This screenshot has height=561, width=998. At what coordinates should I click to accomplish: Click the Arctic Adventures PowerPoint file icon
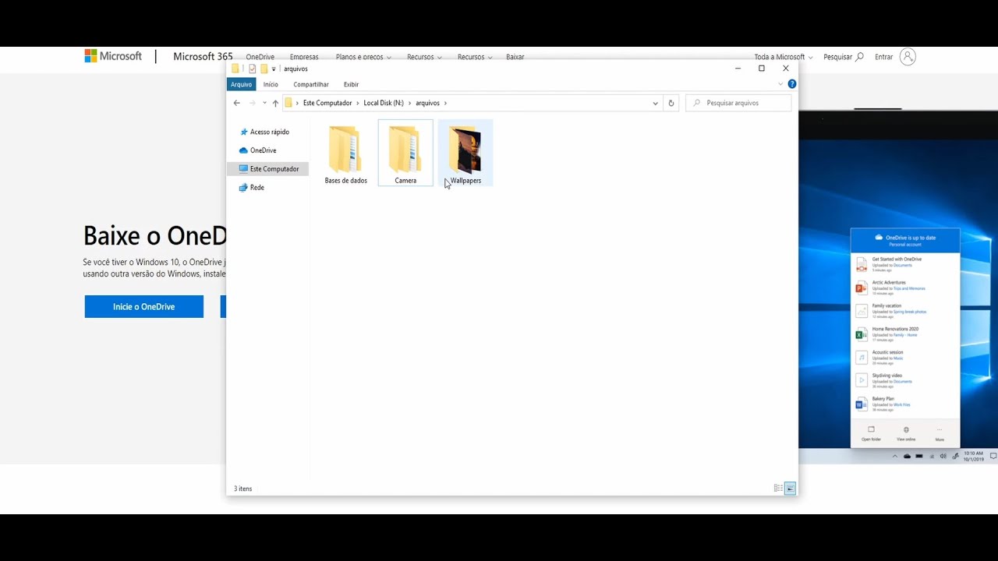862,288
